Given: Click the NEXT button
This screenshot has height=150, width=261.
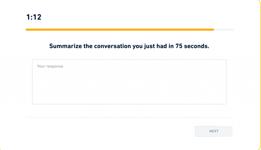Looking at the screenshot, I should [214, 131].
